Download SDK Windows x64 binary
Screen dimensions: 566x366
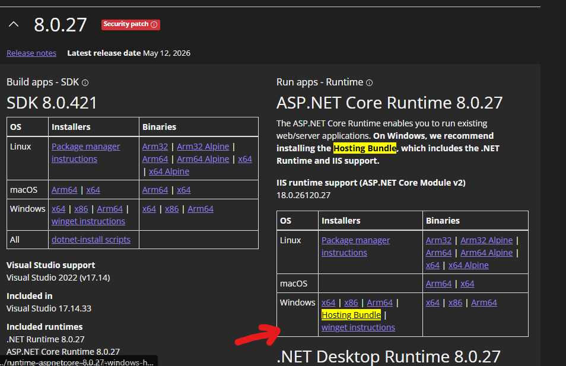click(149, 209)
